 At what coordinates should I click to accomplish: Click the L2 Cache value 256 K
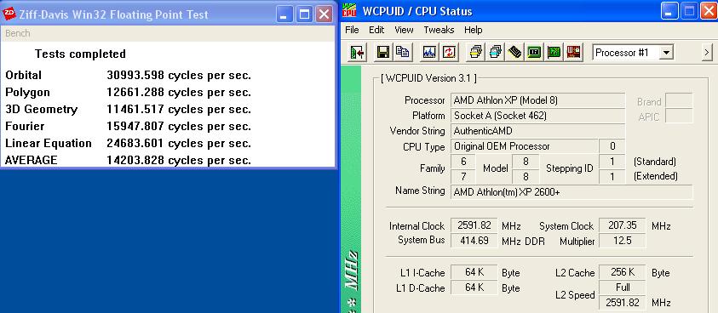(623, 272)
